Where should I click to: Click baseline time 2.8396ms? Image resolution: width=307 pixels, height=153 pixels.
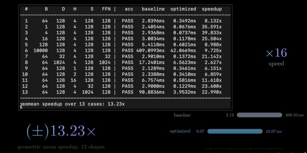pos(153,21)
